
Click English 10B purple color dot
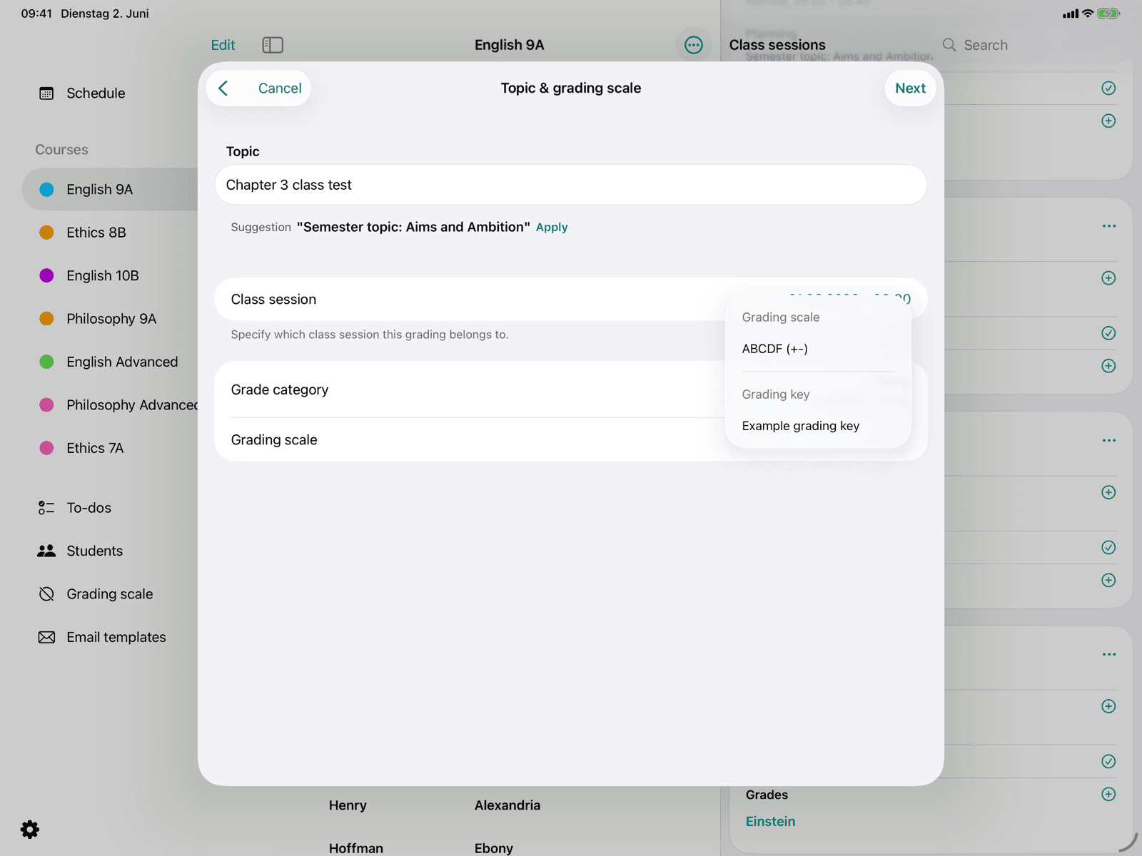coord(46,275)
